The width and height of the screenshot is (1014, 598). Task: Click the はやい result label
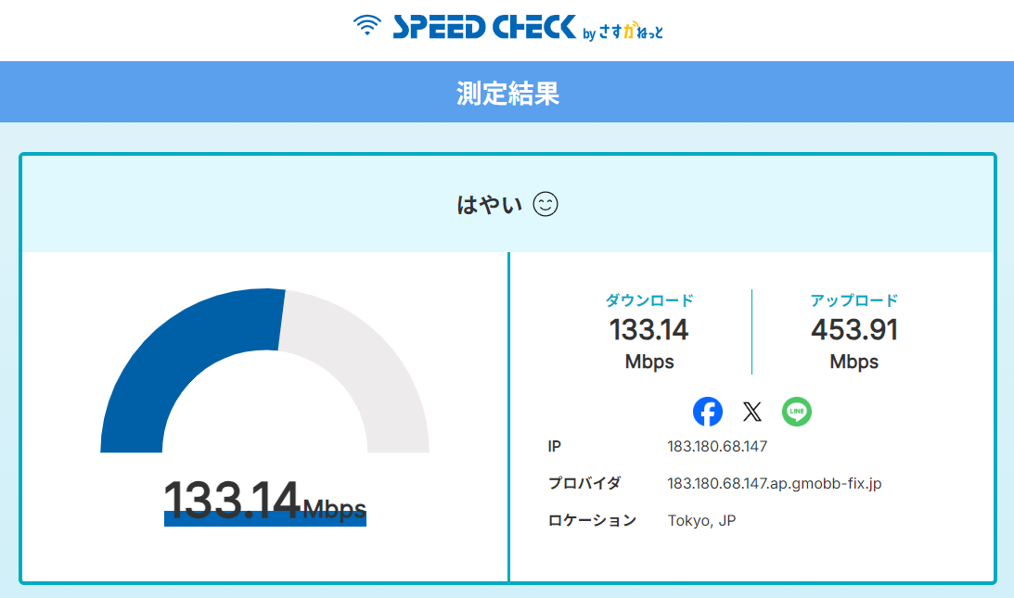tap(490, 206)
